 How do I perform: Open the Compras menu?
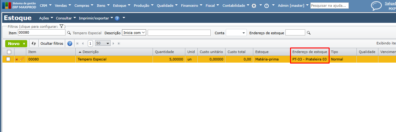click(x=84, y=6)
